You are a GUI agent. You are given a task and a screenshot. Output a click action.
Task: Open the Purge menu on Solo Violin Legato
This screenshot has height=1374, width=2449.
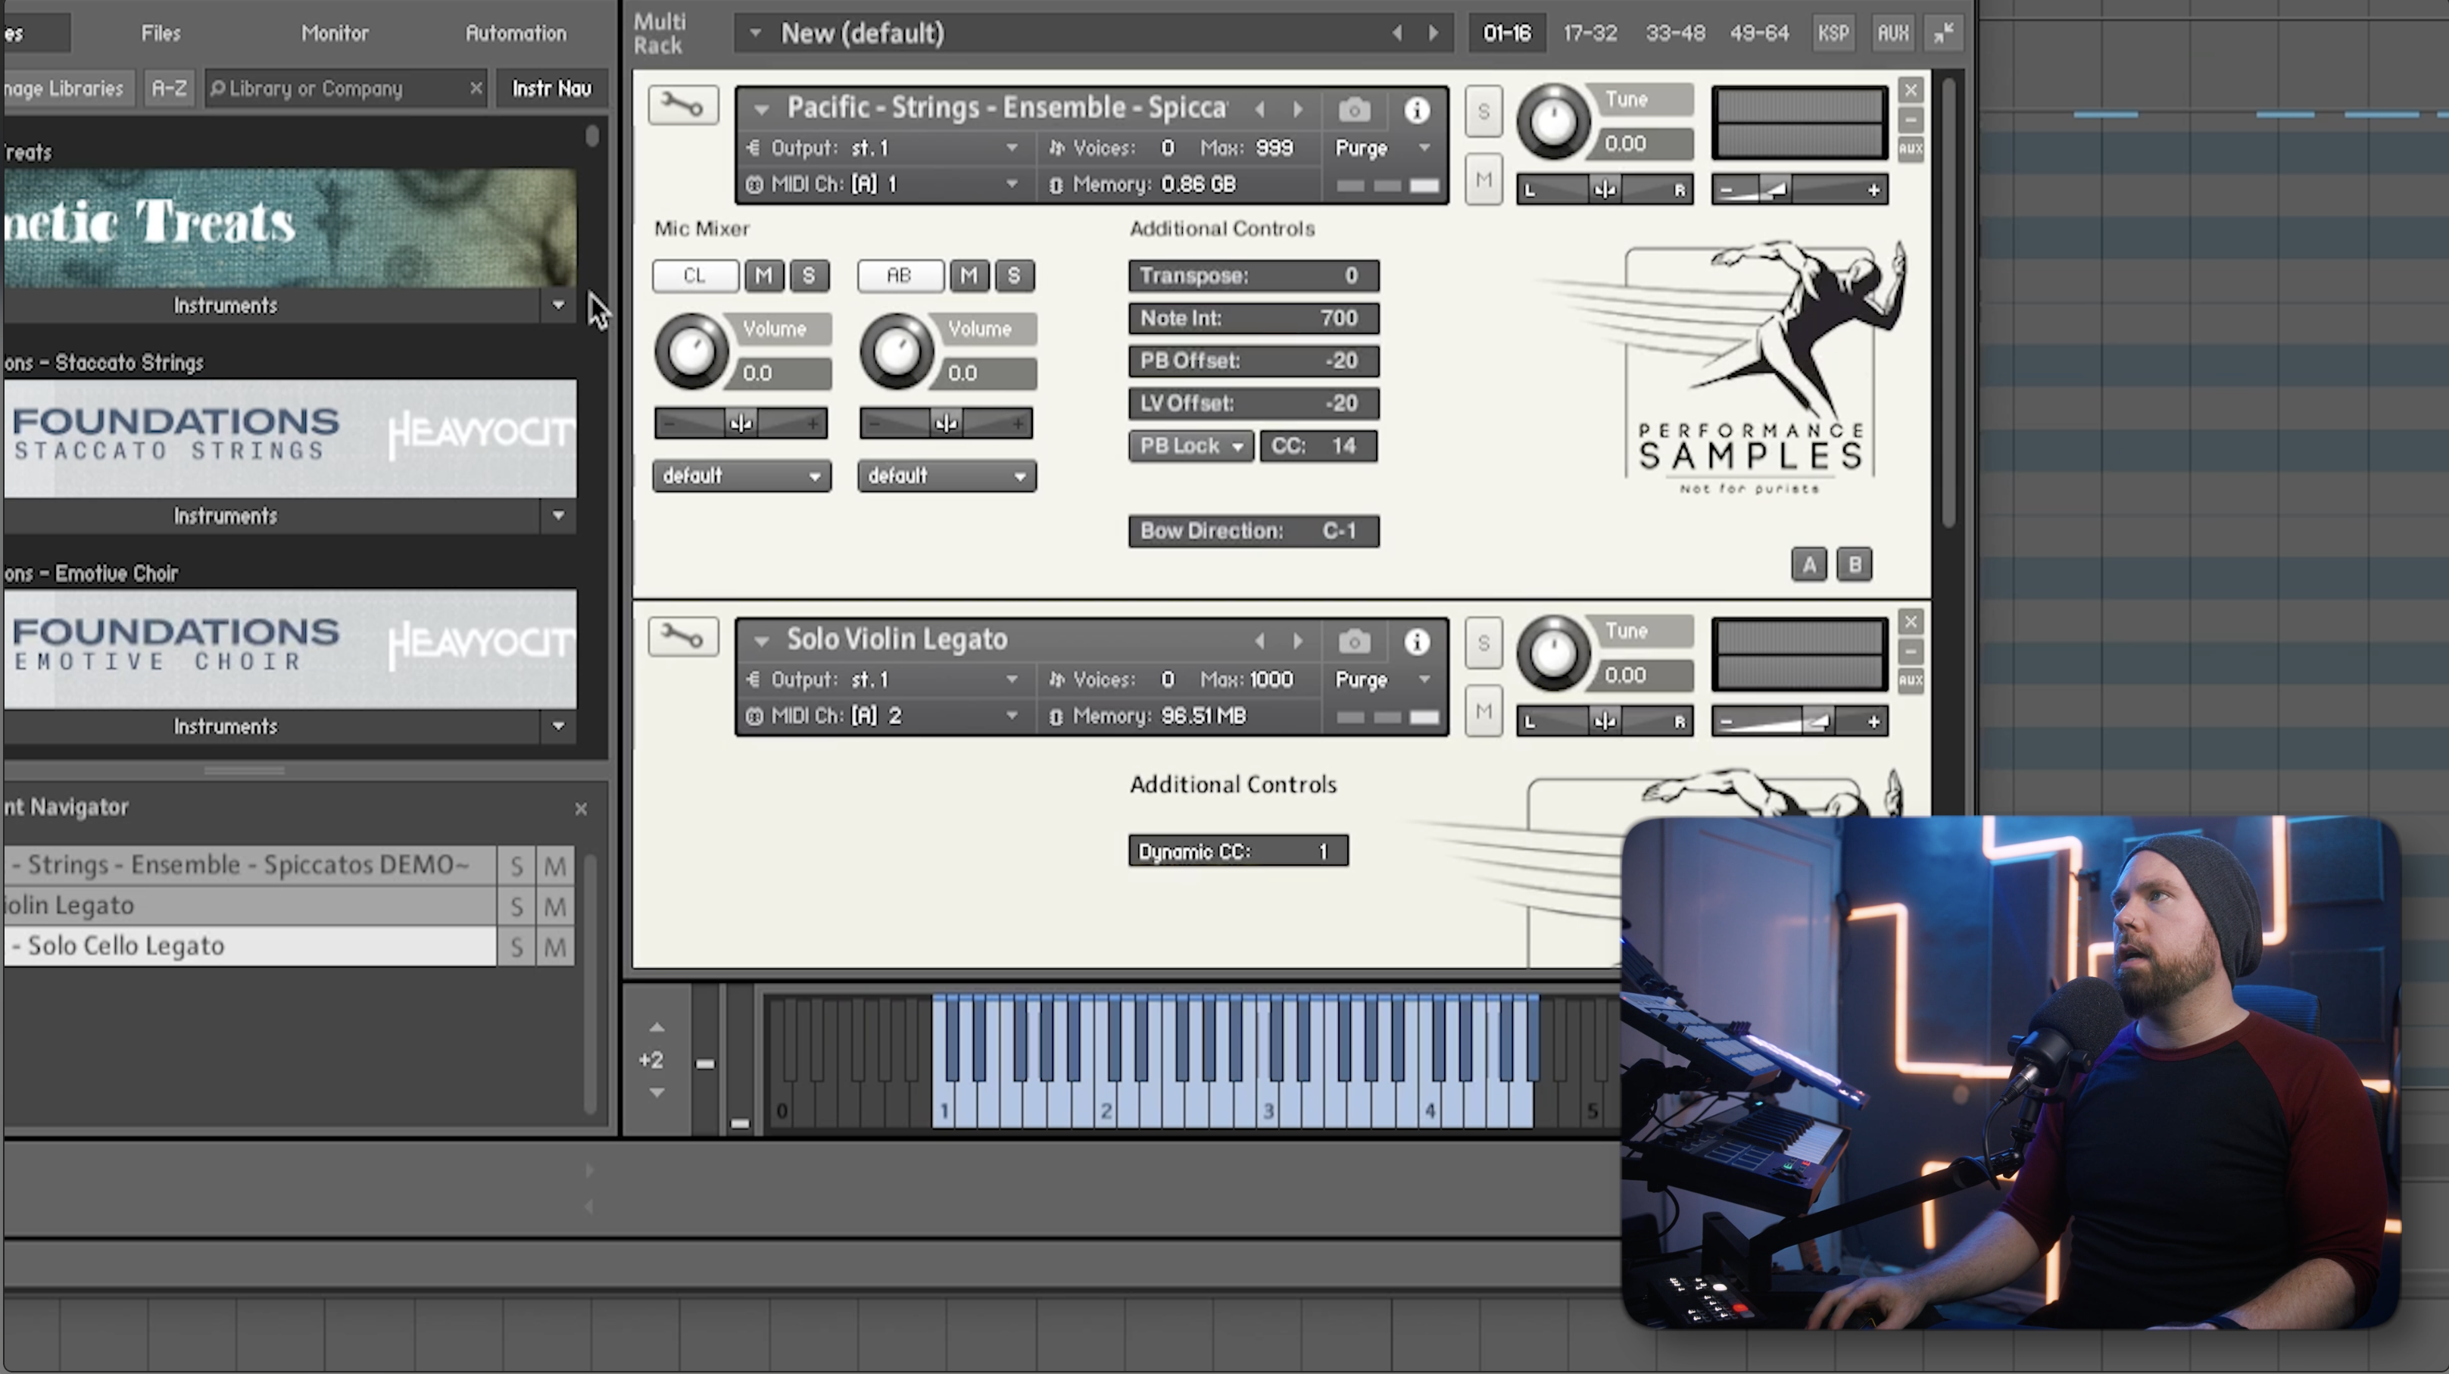(x=1382, y=680)
